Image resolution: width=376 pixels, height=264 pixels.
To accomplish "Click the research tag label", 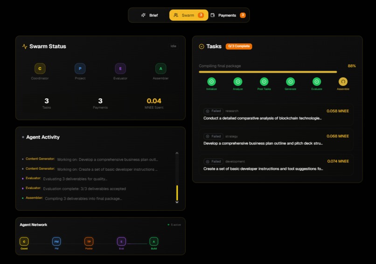I will coord(232,111).
